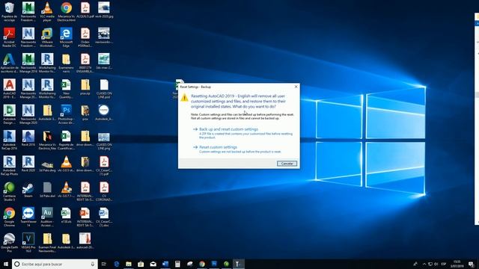
Task: Click the Cancelar button in the dialog
Action: pyautogui.click(x=287, y=164)
